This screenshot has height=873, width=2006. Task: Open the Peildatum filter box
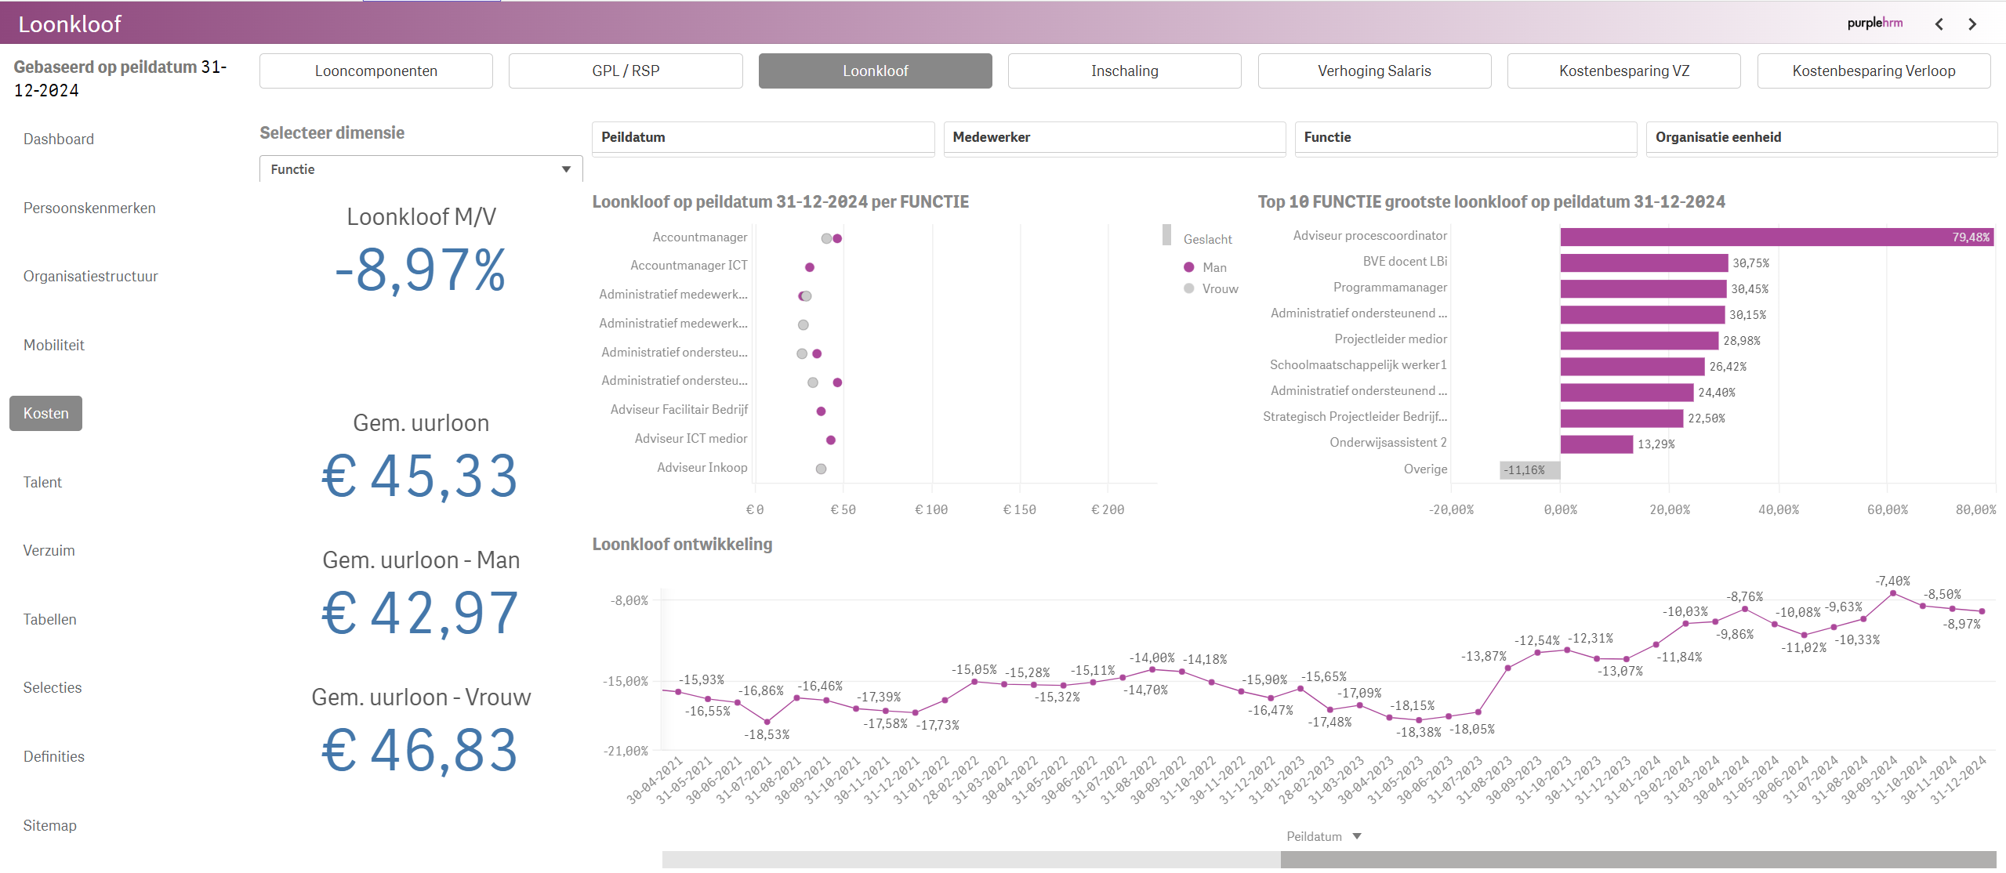(762, 137)
